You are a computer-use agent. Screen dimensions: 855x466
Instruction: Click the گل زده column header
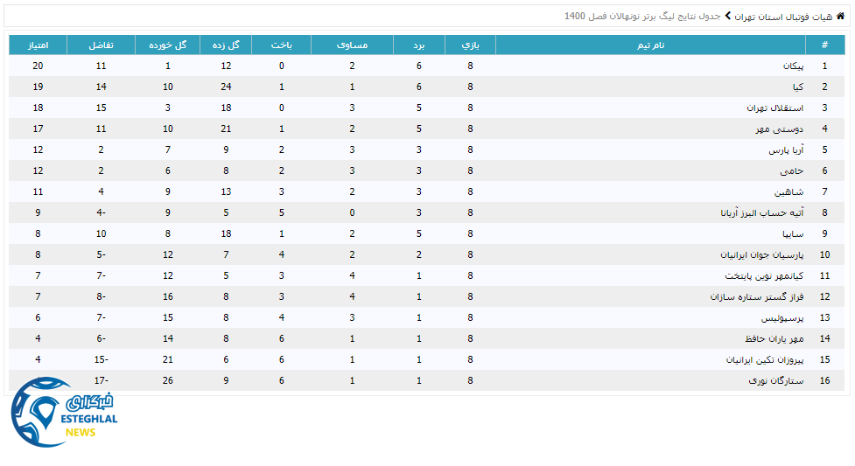click(226, 45)
